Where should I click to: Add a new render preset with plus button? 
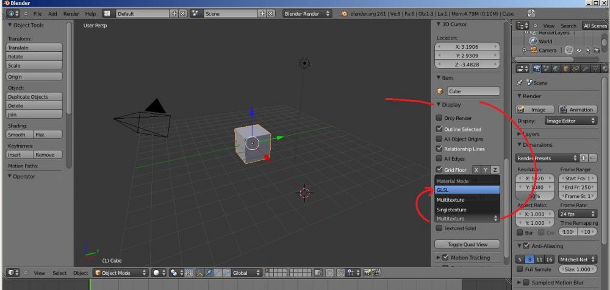pyautogui.click(x=583, y=158)
